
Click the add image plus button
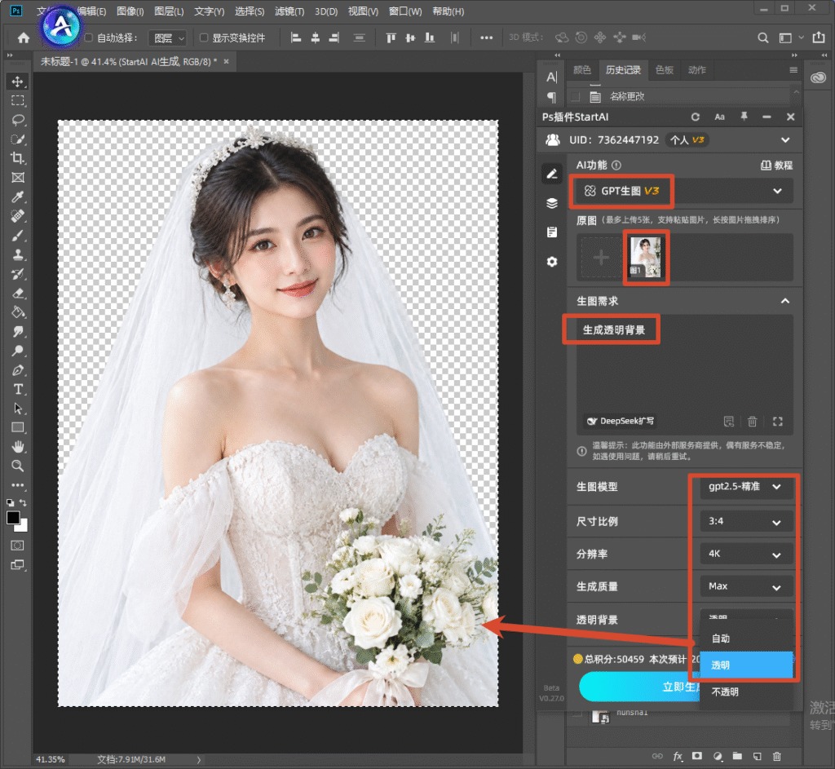(601, 258)
